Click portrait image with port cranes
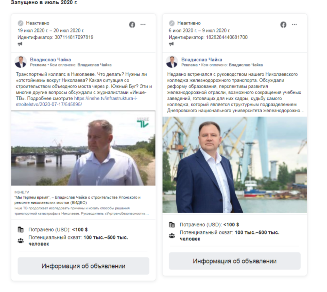327x292 pixels. (235, 165)
